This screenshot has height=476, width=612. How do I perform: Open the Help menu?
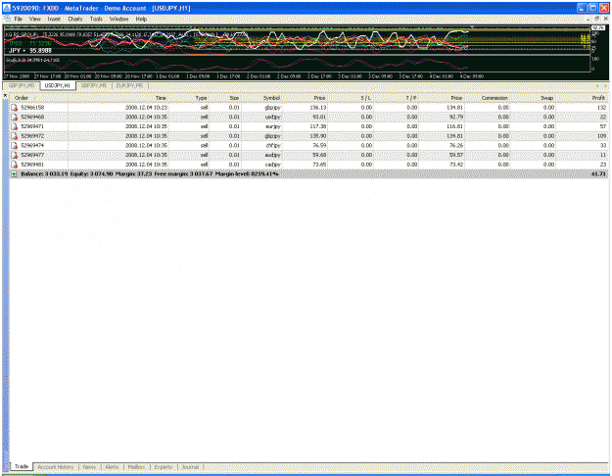[141, 19]
